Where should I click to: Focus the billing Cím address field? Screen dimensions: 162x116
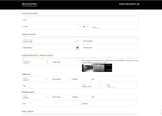tap(113, 97)
